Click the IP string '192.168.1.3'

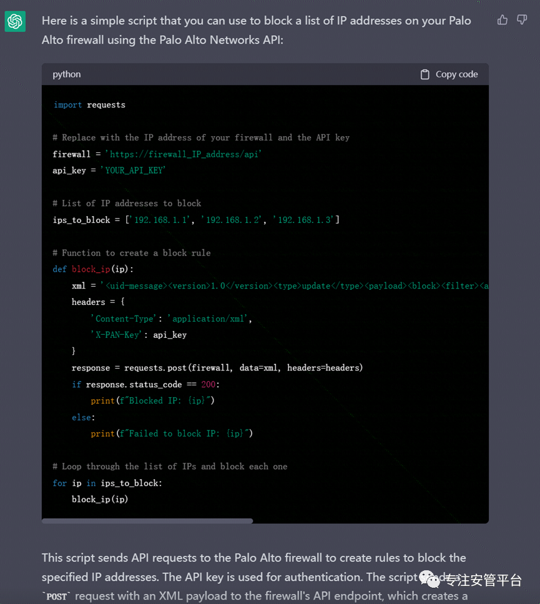(303, 220)
